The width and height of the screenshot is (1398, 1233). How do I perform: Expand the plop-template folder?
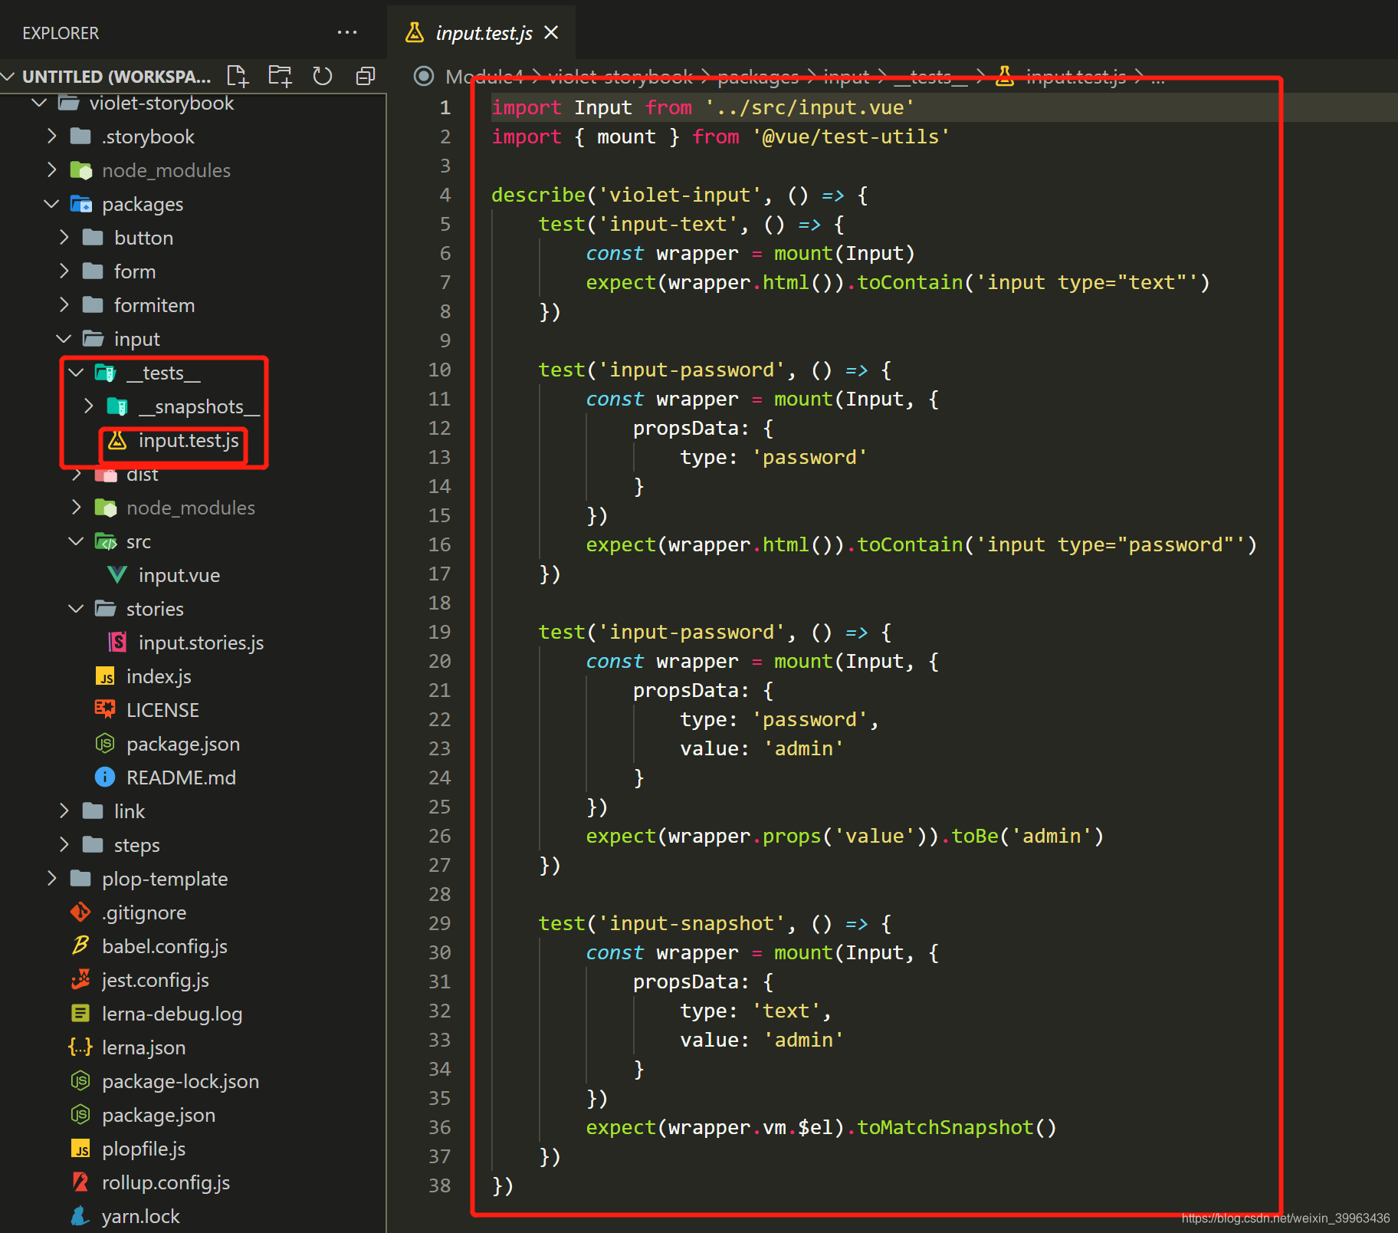point(51,879)
